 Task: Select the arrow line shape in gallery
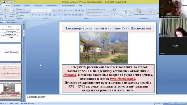[120, 10]
